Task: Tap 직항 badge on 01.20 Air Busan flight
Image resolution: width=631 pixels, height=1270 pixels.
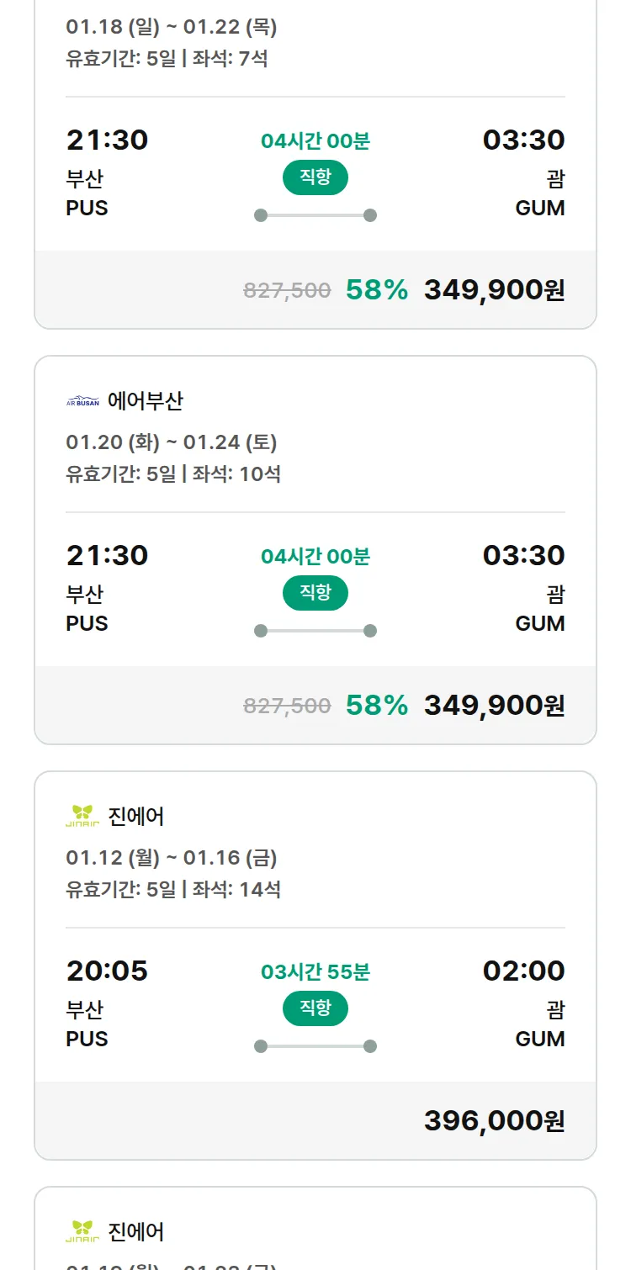Action: (x=315, y=593)
